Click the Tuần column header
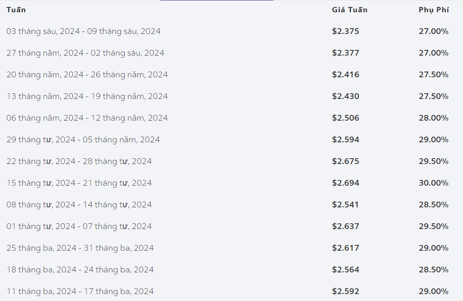Screen dimensions: 463x301 pos(16,10)
